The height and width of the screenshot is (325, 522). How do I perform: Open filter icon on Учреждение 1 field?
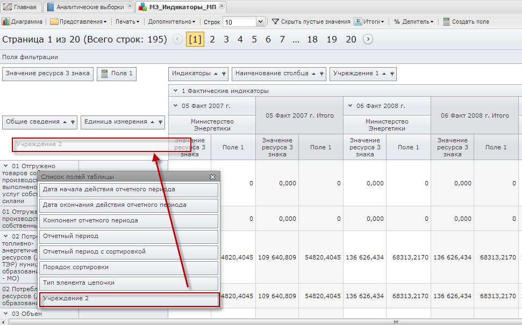tap(392, 74)
